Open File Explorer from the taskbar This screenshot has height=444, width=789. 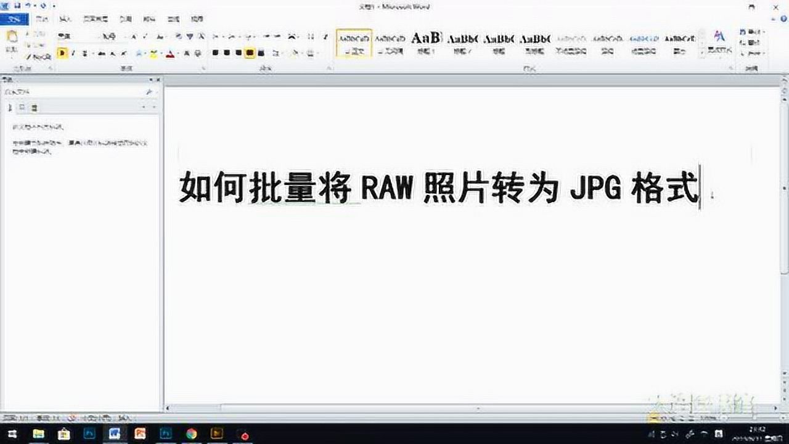click(38, 434)
